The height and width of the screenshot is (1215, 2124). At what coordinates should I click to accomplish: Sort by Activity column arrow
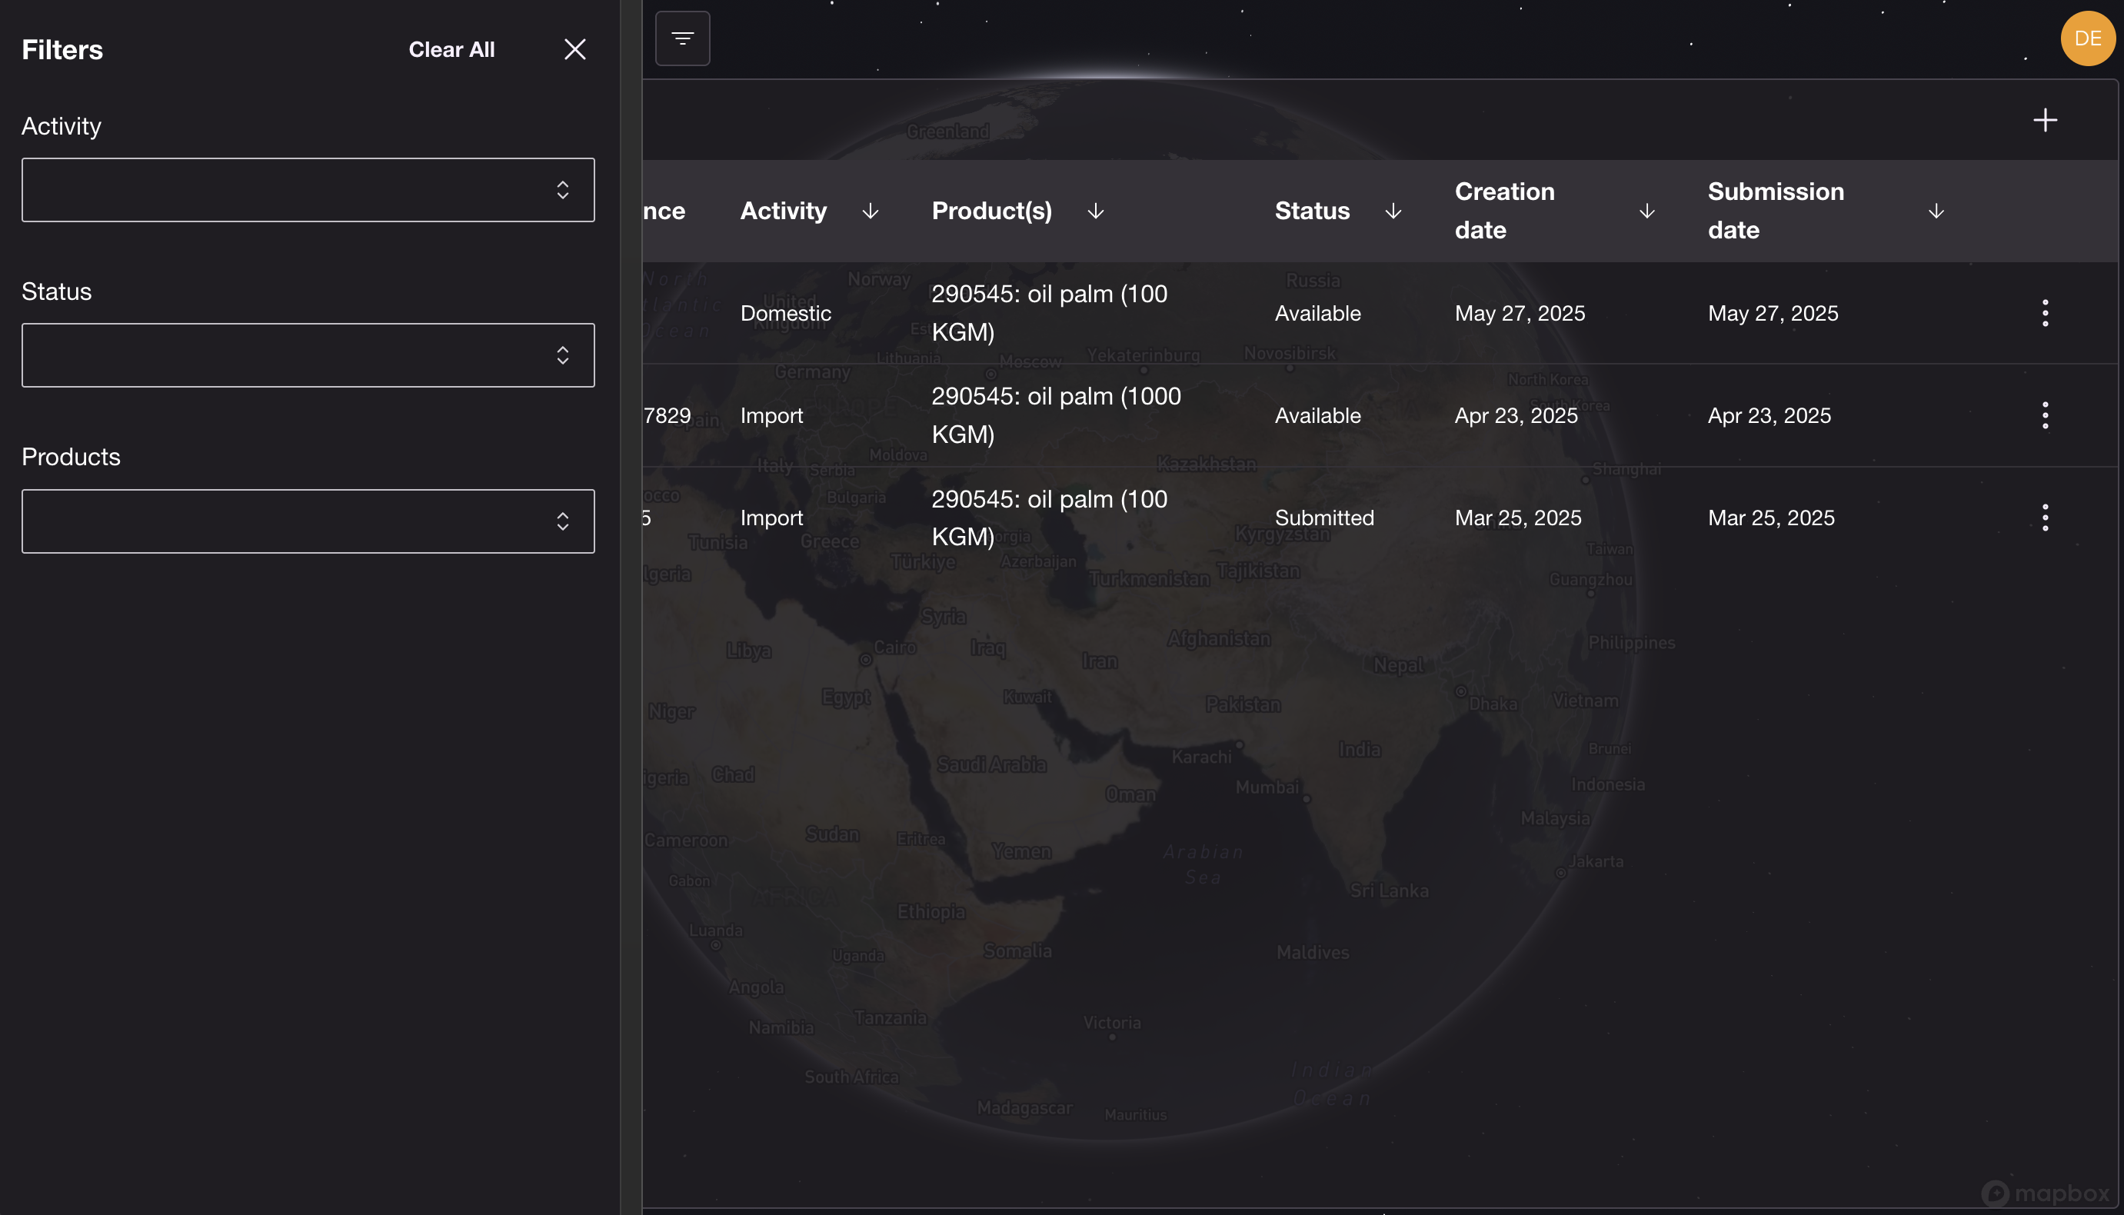[870, 211]
